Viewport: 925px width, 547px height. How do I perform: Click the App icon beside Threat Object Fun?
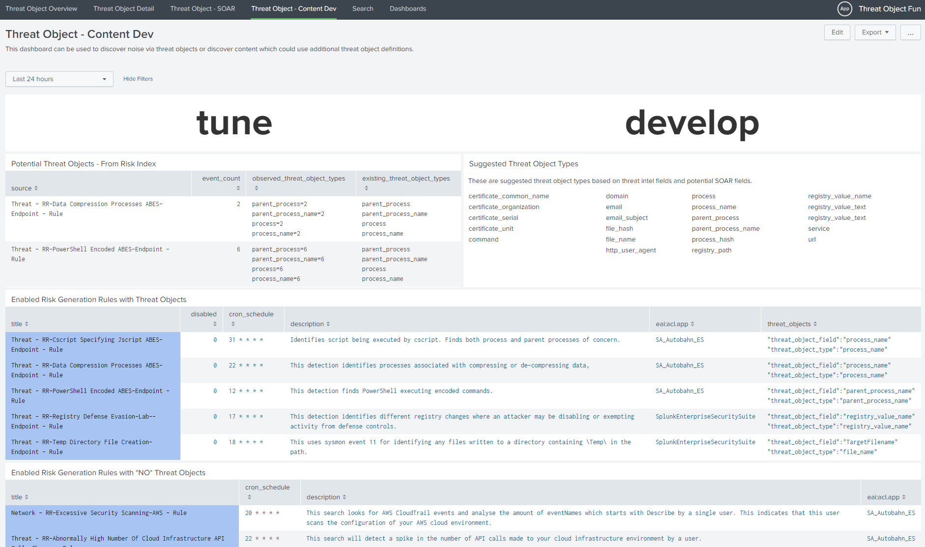pyautogui.click(x=844, y=9)
